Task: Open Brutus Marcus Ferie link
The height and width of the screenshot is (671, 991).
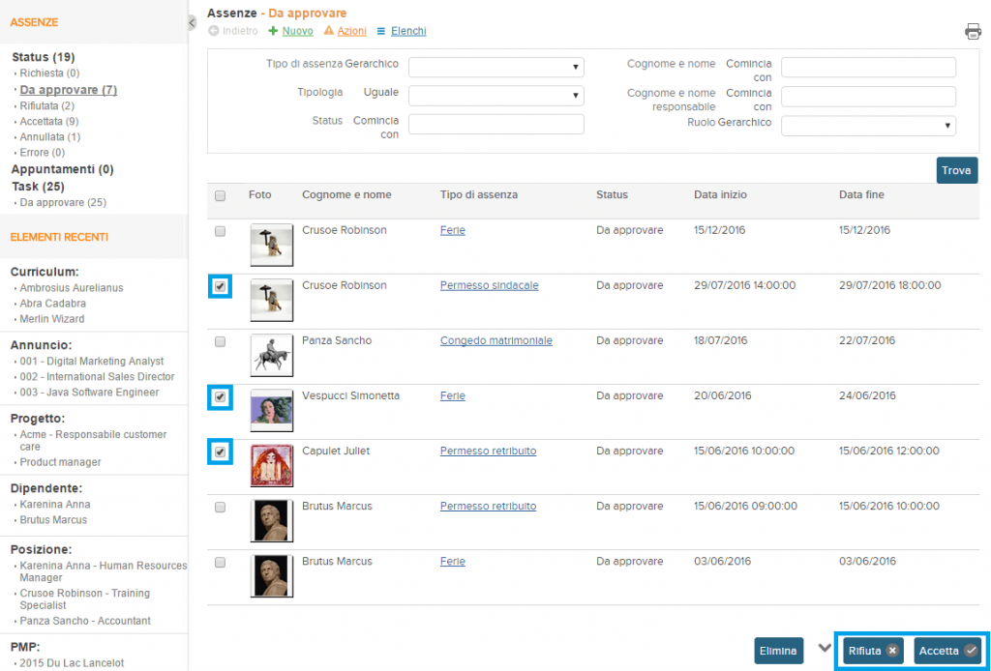Action: point(453,561)
